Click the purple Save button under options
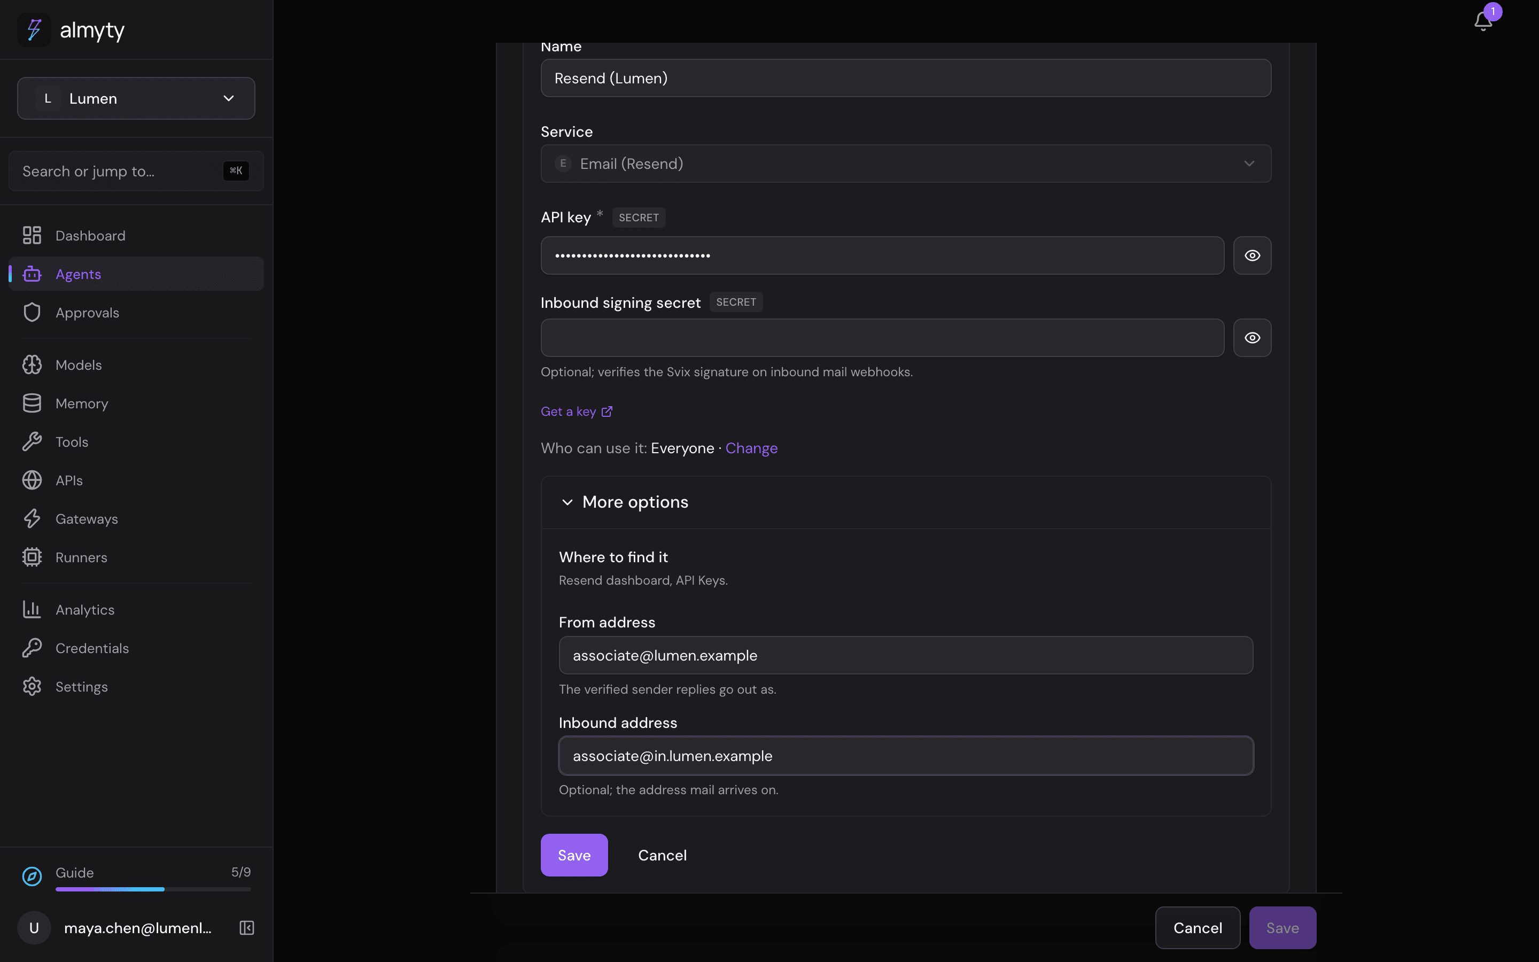This screenshot has width=1539, height=962. coord(573,855)
